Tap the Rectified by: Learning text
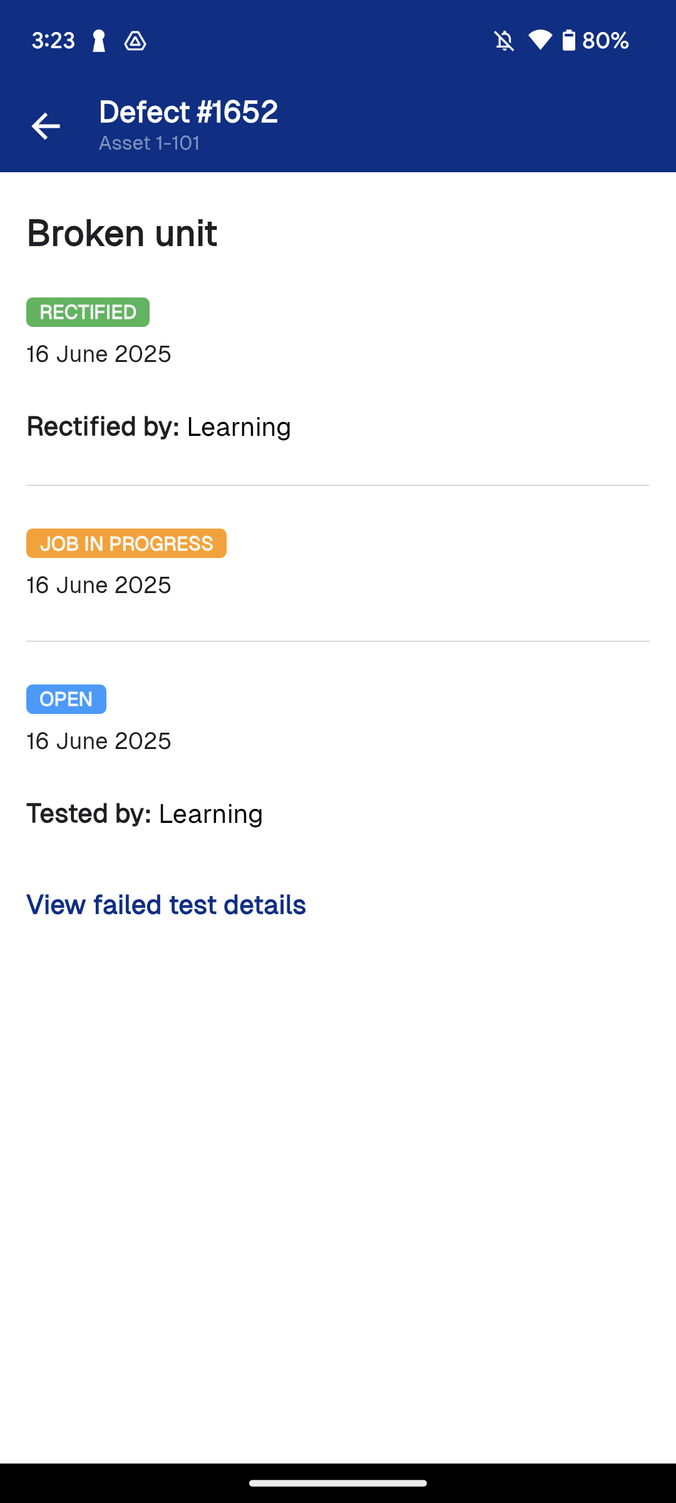This screenshot has width=676, height=1503. 158,426
